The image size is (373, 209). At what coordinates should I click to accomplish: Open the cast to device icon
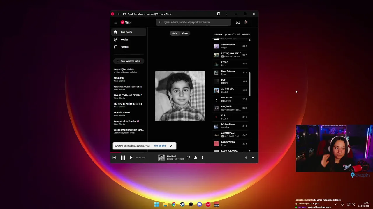[x=238, y=22]
